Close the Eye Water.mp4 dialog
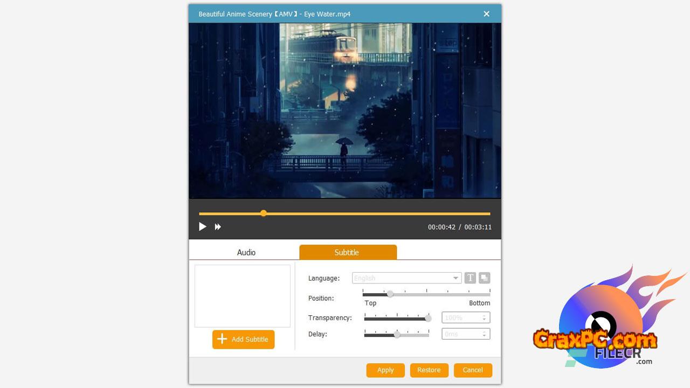 point(486,14)
